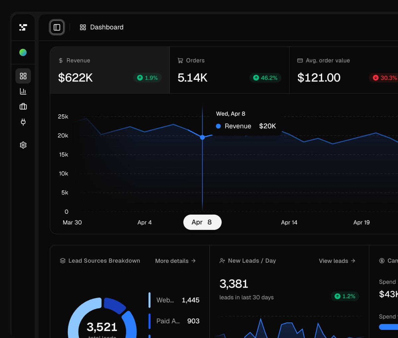Open the settings gear icon
This screenshot has height=338, width=398.
click(23, 145)
